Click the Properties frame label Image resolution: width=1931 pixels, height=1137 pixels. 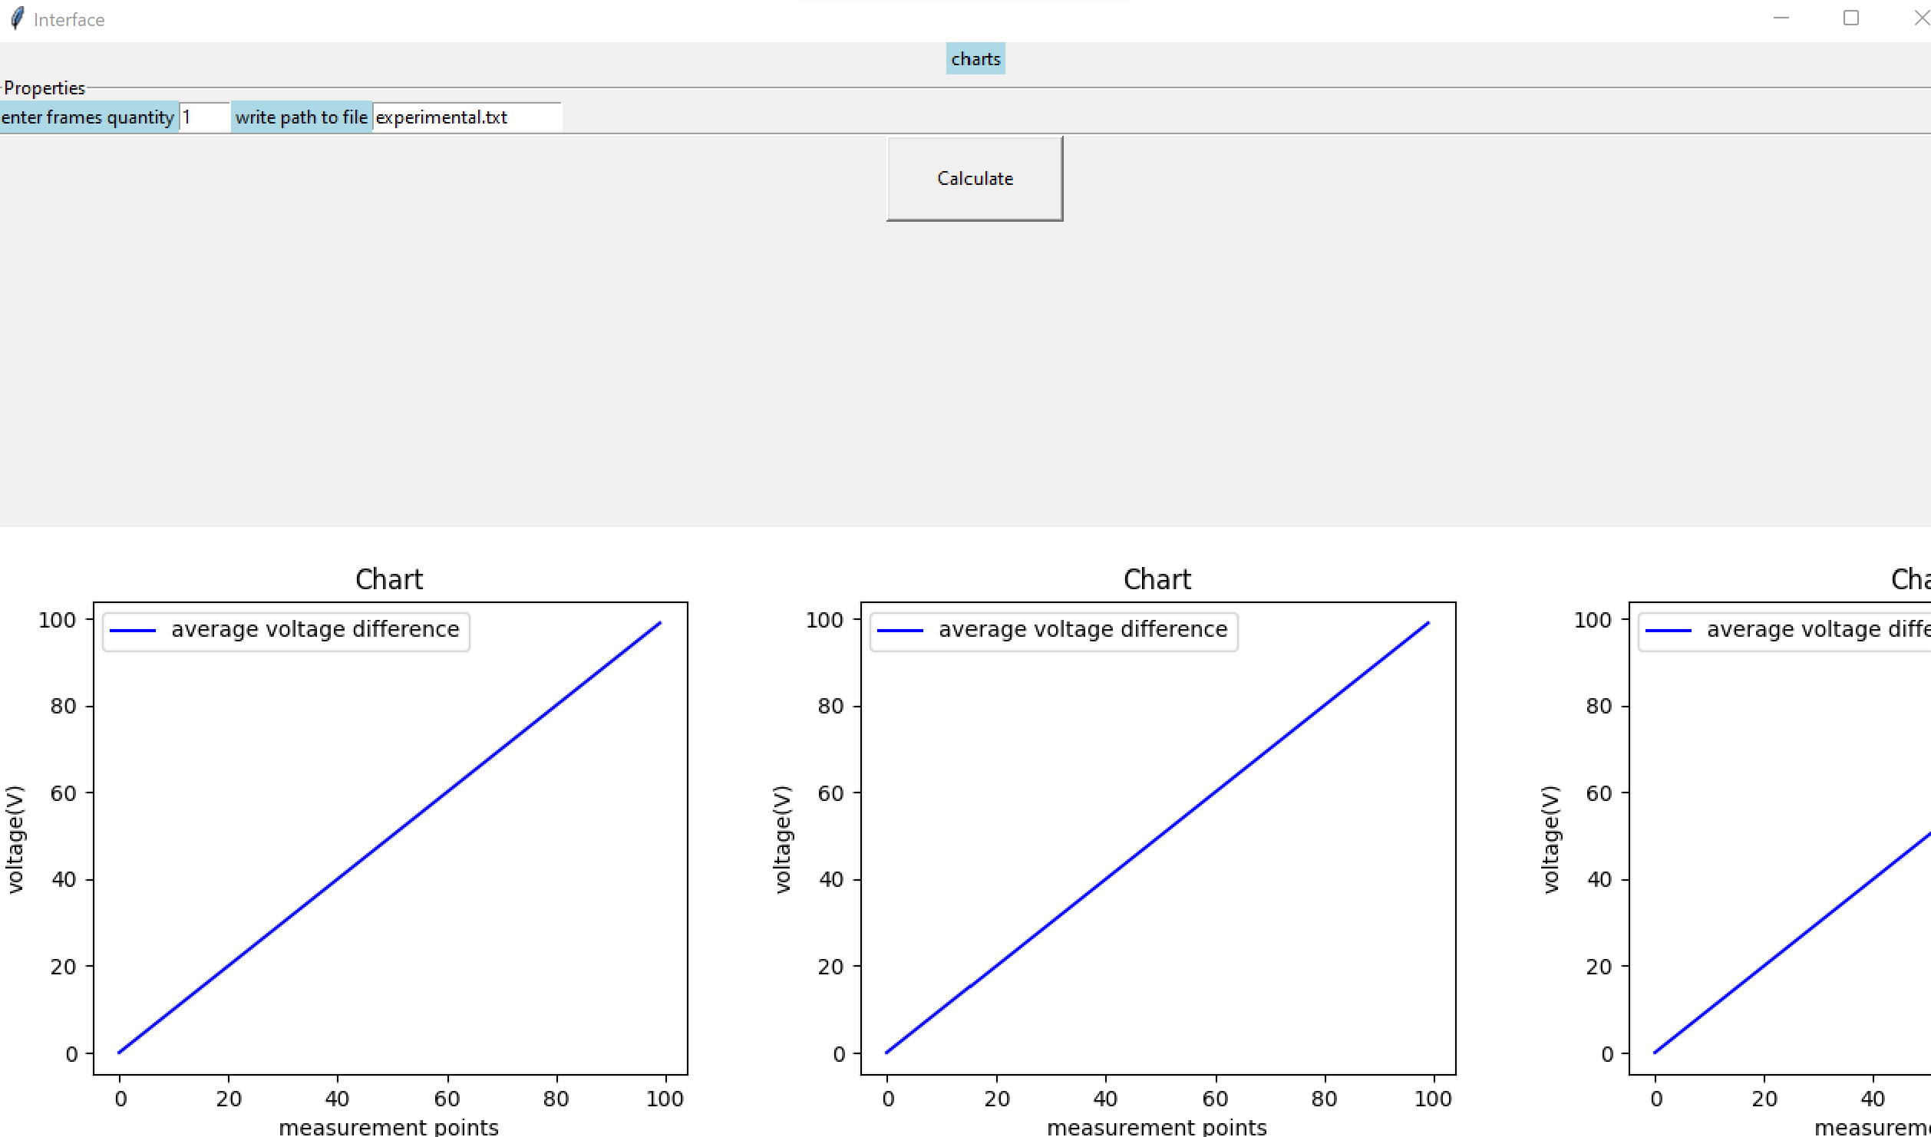tap(45, 87)
